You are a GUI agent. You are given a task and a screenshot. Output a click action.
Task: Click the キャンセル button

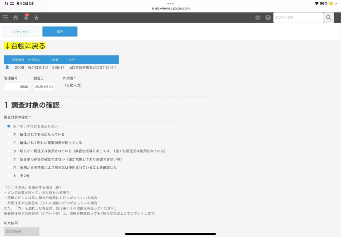(21, 32)
